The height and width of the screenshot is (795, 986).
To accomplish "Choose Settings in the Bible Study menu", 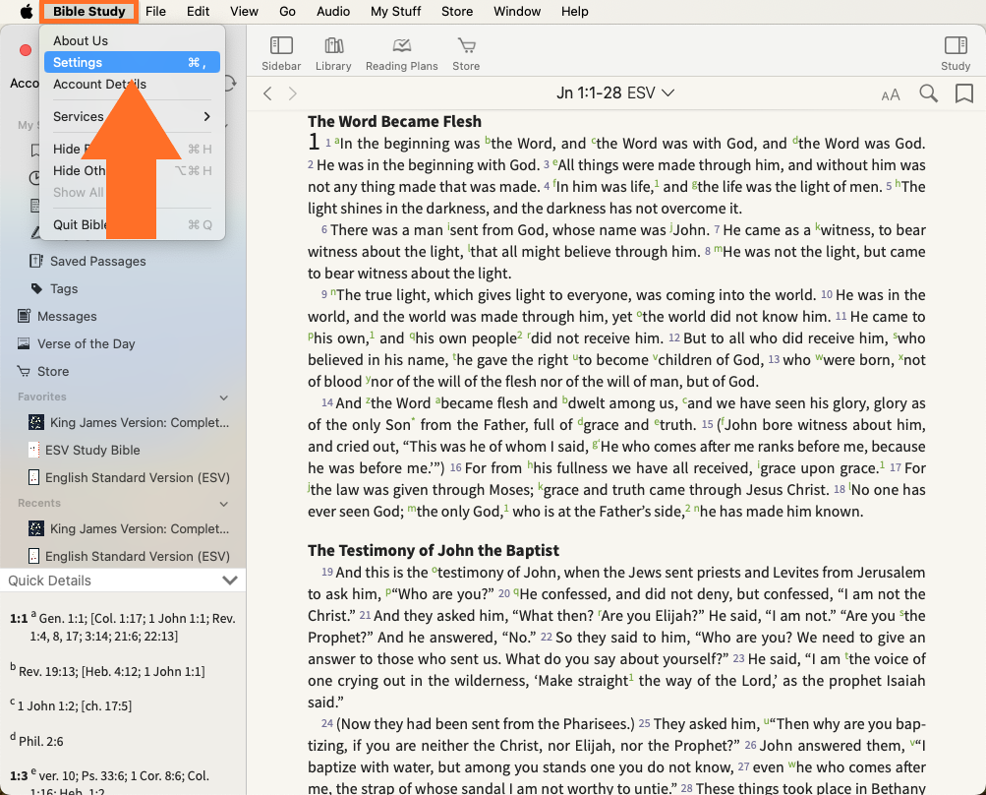I will coord(132,62).
